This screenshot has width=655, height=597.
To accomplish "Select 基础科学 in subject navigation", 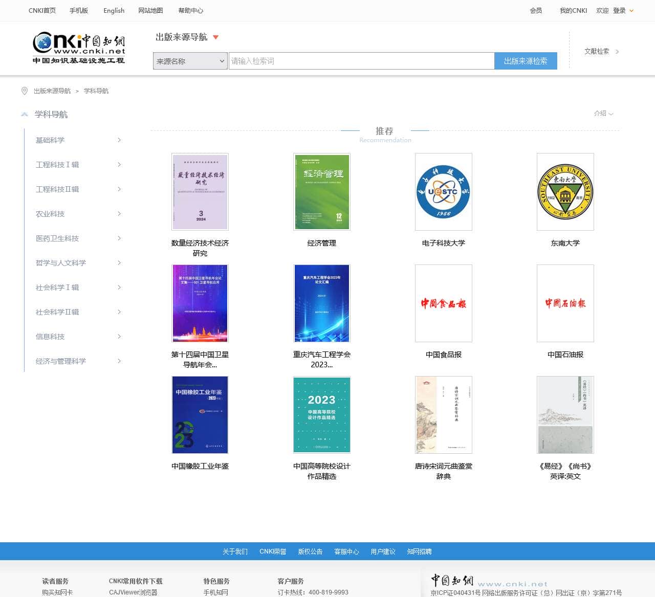I will pos(50,140).
